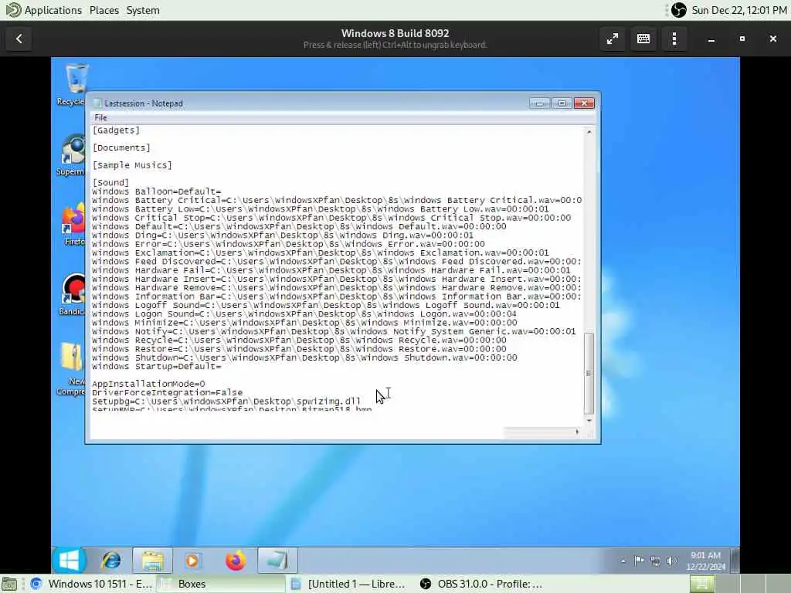Open the System menu
This screenshot has height=593, width=791.
(143, 10)
